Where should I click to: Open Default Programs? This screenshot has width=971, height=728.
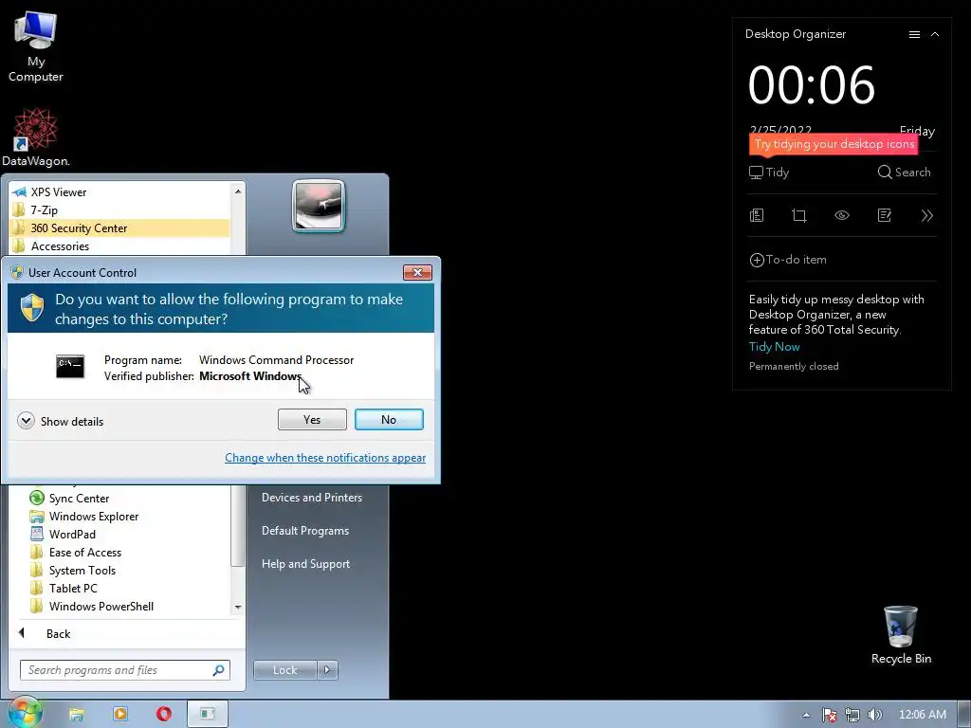305,531
